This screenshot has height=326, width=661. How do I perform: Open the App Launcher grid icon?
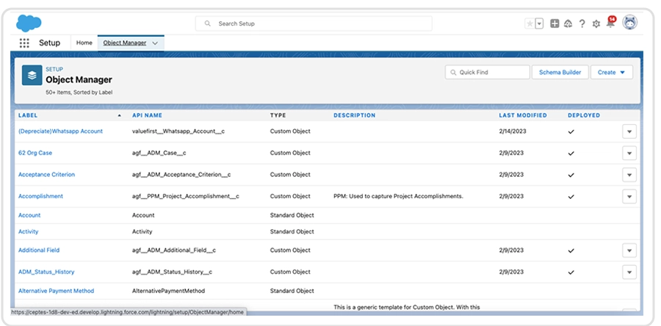(24, 43)
